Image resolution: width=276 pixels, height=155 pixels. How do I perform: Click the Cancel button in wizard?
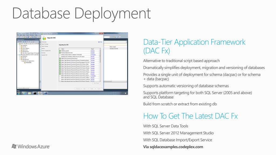click(99, 89)
